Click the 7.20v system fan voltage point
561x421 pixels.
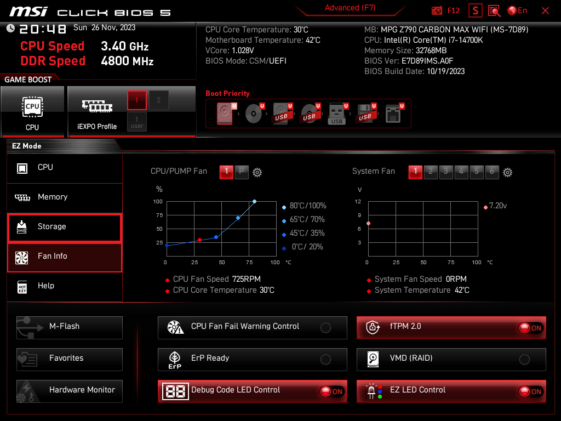(x=368, y=224)
